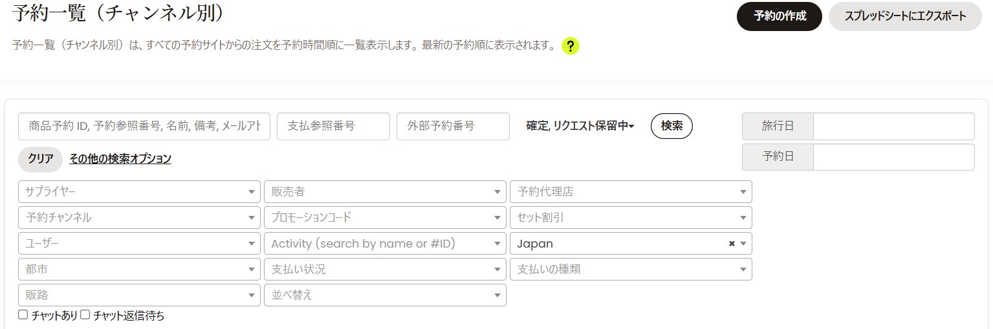Click the クリア button
Screen dimensions: 993x329
40,159
